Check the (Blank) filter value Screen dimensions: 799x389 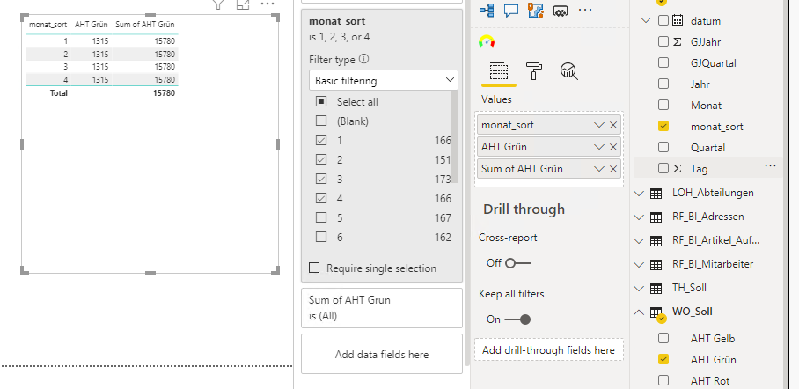(321, 121)
